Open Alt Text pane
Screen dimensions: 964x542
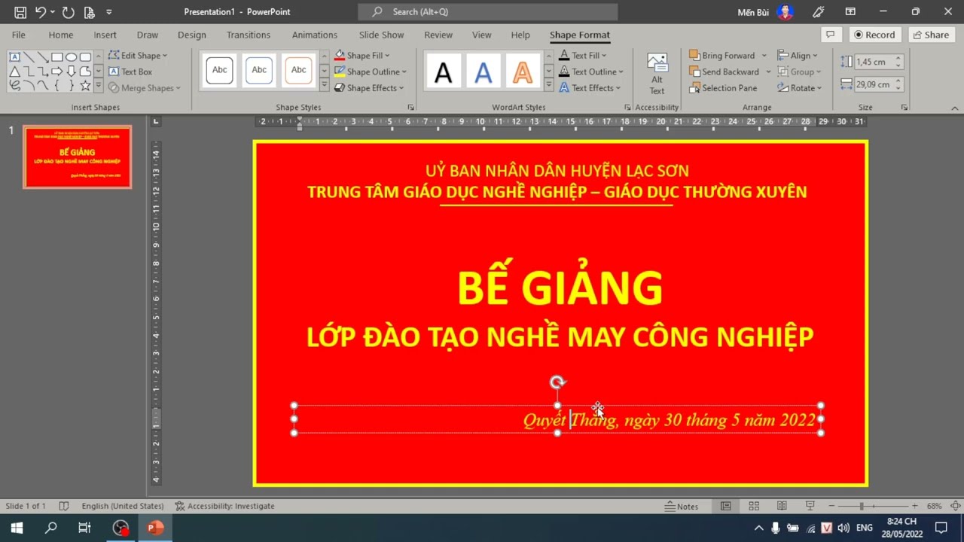pyautogui.click(x=657, y=74)
